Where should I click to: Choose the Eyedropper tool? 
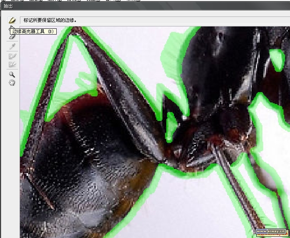[x=12, y=46]
